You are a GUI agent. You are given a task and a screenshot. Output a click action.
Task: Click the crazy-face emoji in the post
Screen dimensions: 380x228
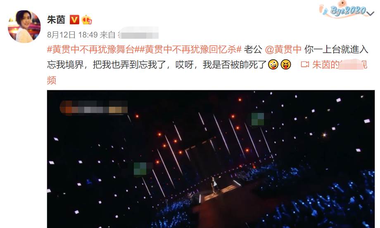click(x=273, y=65)
